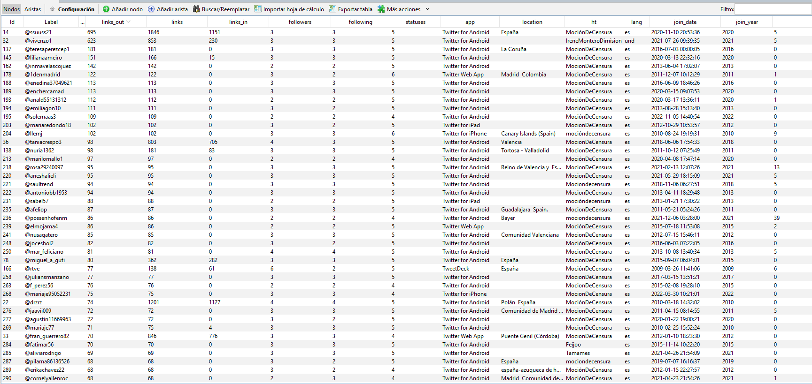
Task: Click the 'Bayer' location cell
Action: (x=508, y=218)
